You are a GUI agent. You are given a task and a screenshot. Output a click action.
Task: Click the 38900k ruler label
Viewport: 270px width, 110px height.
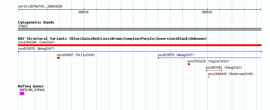tap(207, 12)
